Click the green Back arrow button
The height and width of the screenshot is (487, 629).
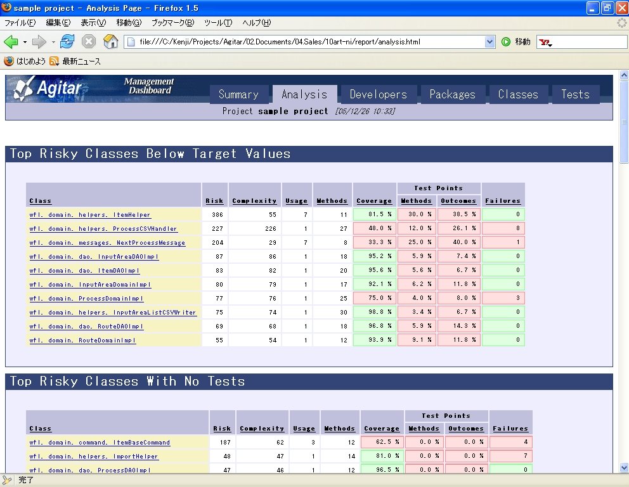click(x=11, y=42)
